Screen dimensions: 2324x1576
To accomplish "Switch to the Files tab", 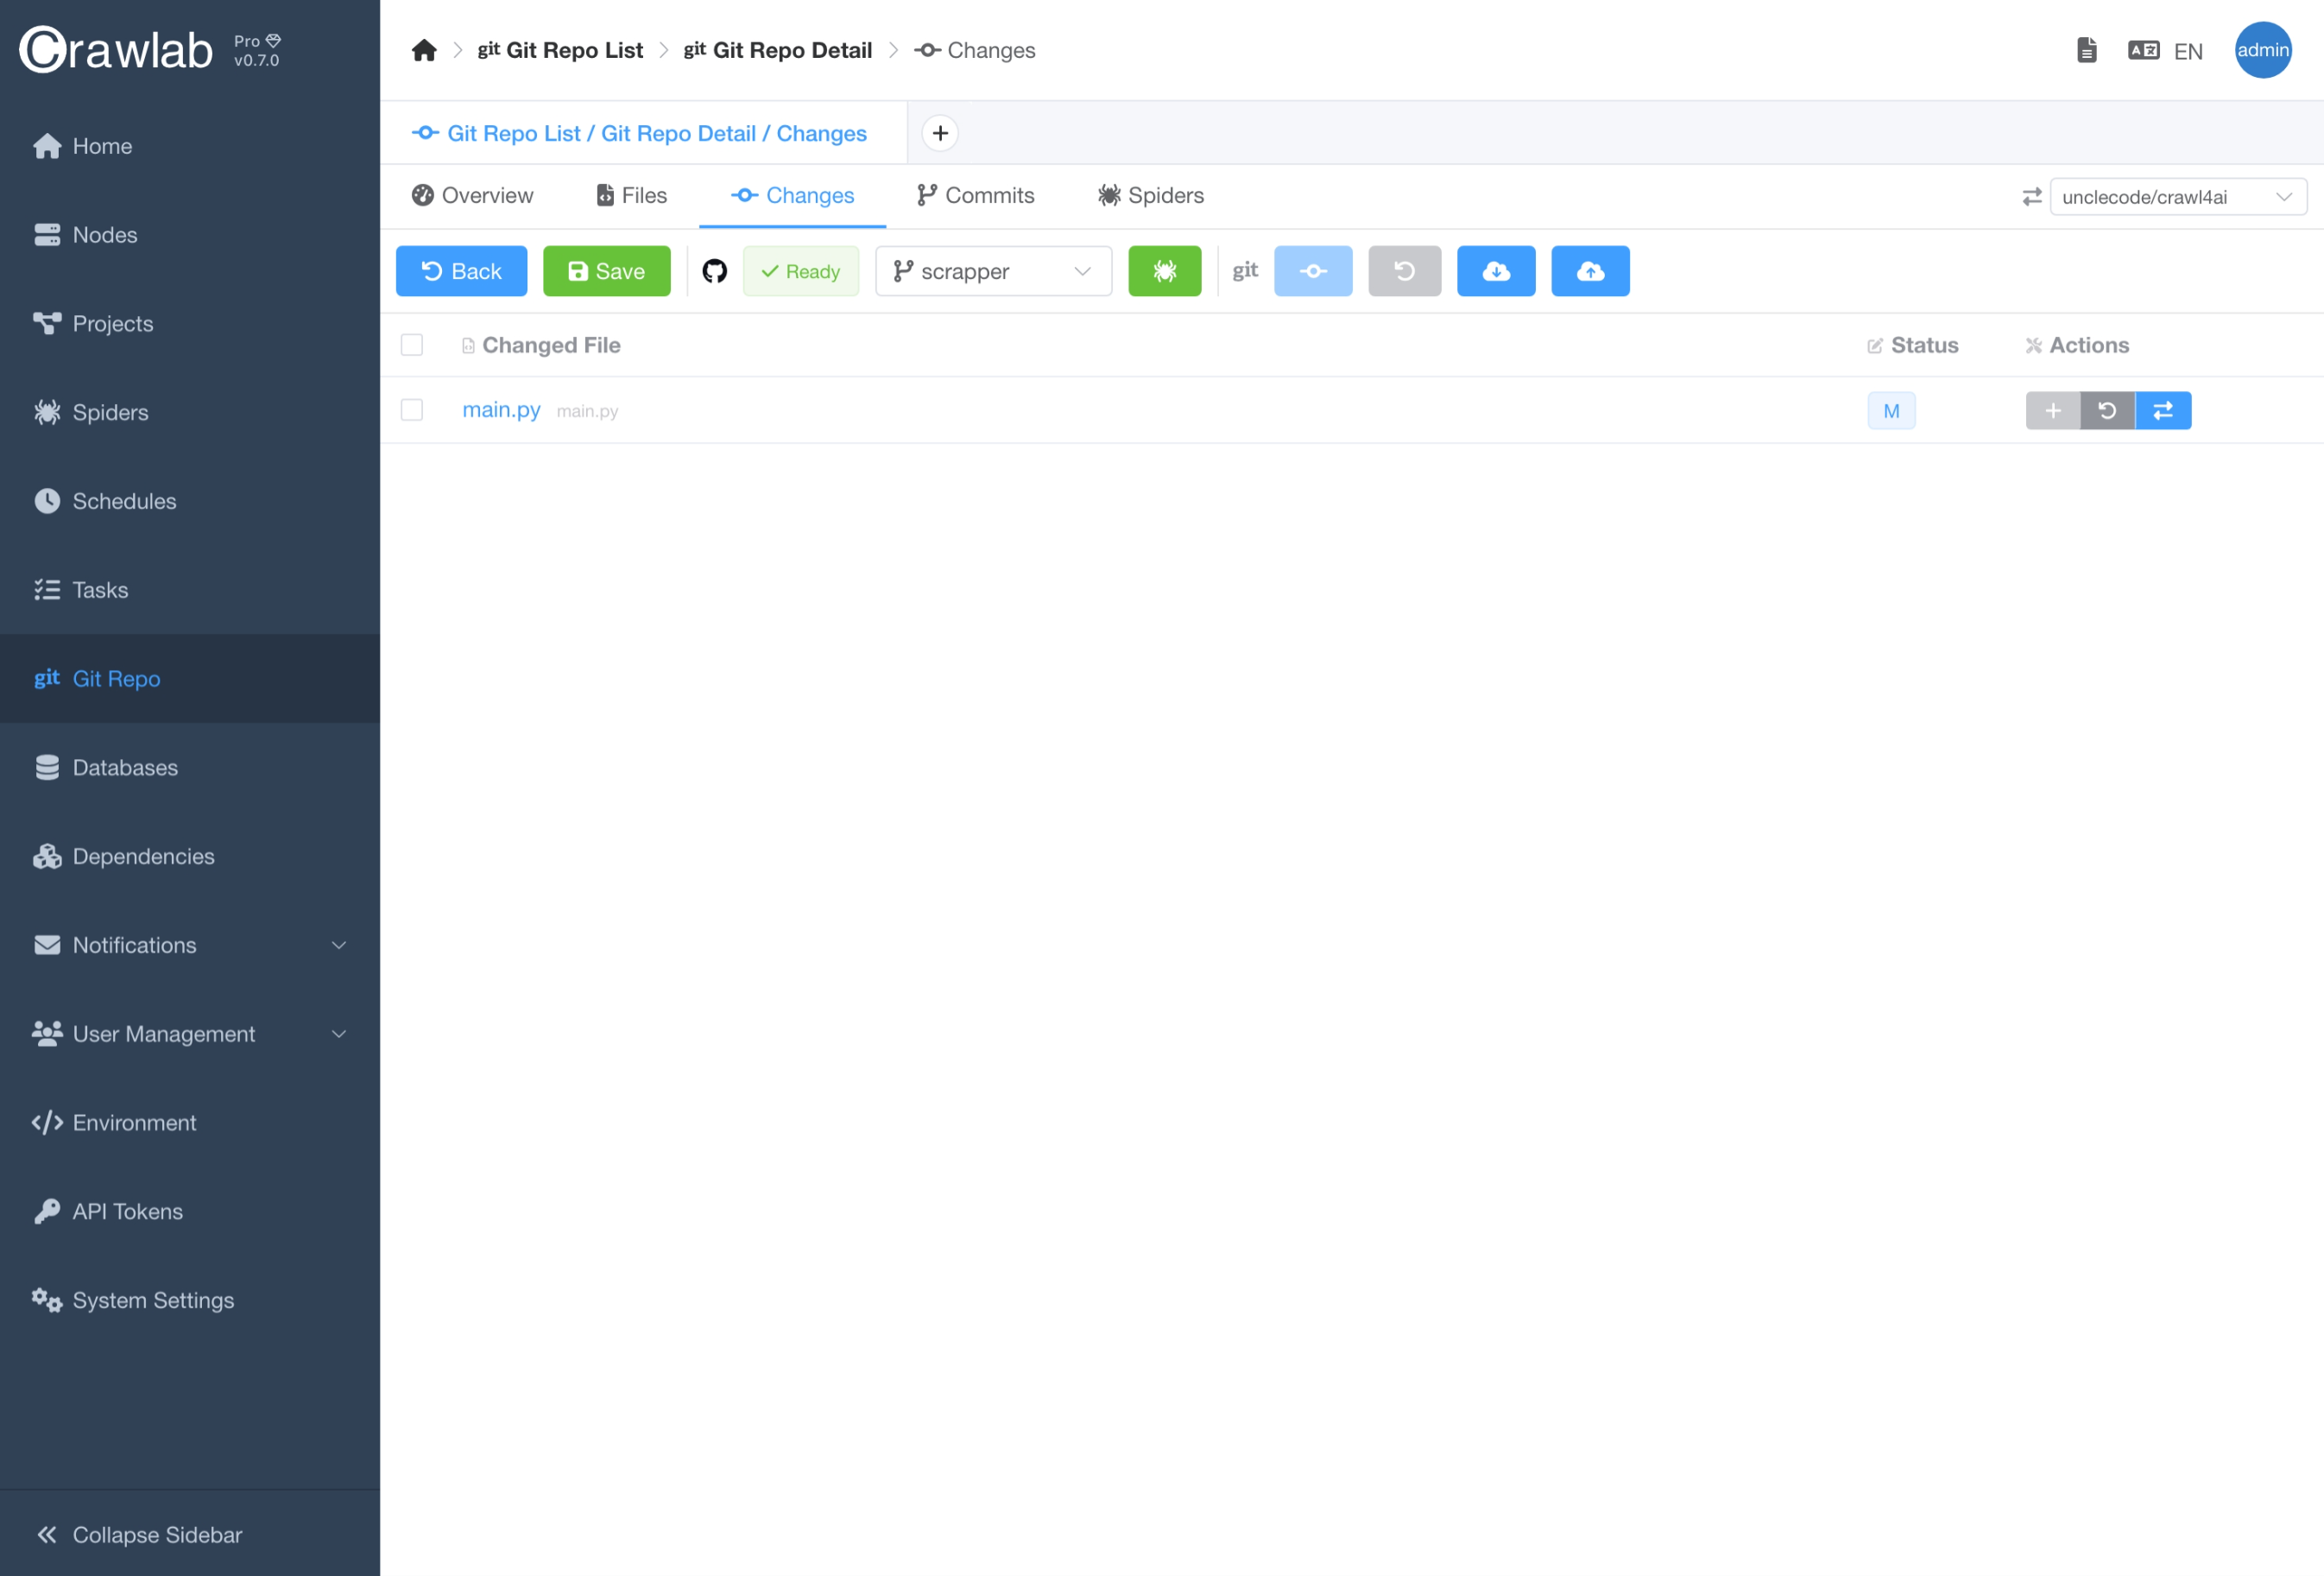I will [631, 195].
